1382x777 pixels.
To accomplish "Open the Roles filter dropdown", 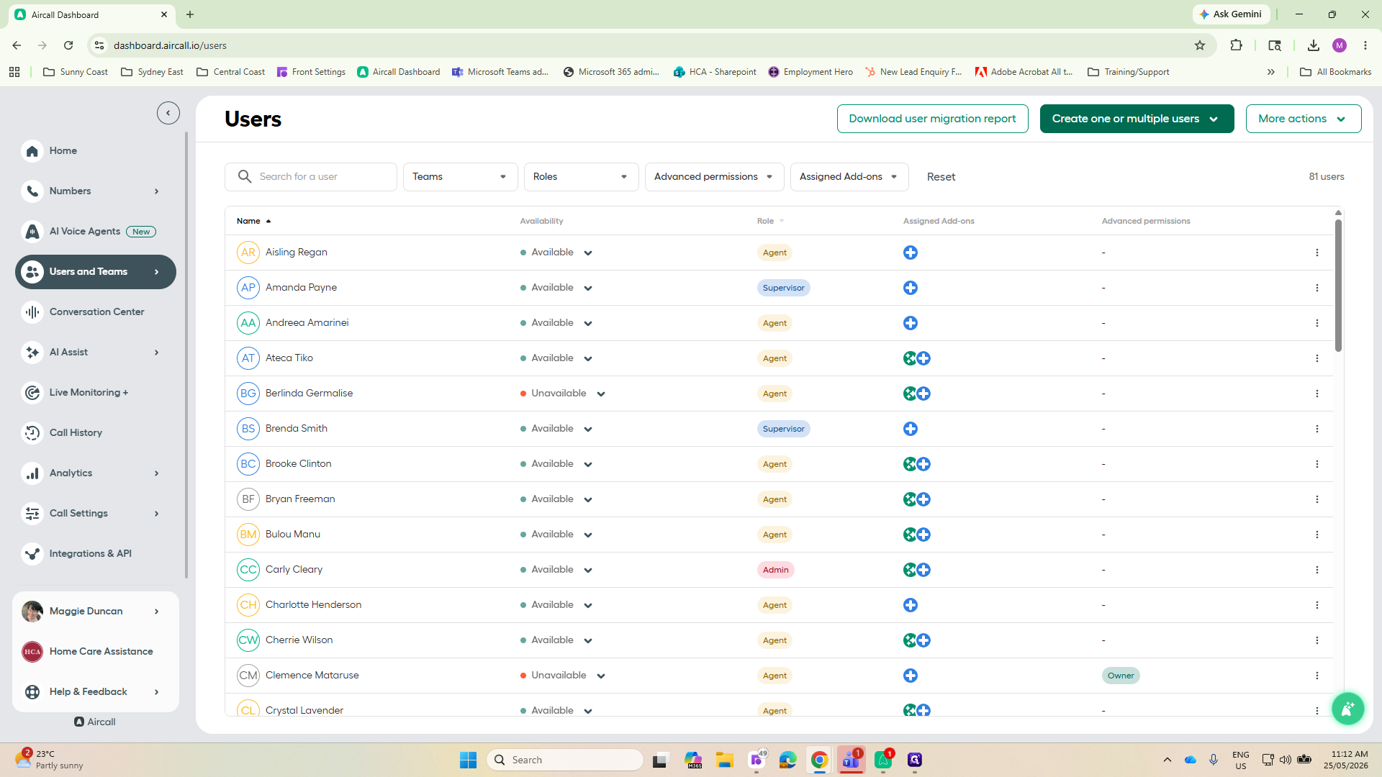I will pos(582,177).
